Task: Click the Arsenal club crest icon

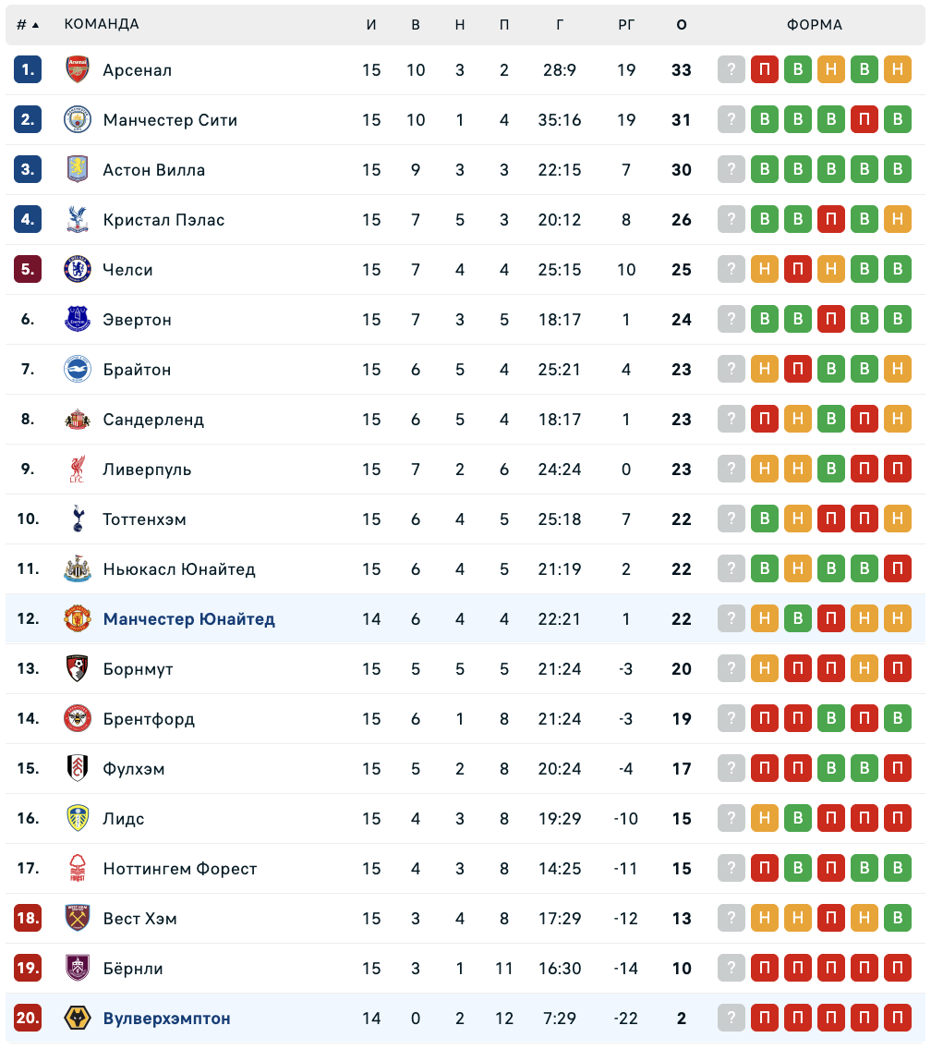Action: coord(78,70)
